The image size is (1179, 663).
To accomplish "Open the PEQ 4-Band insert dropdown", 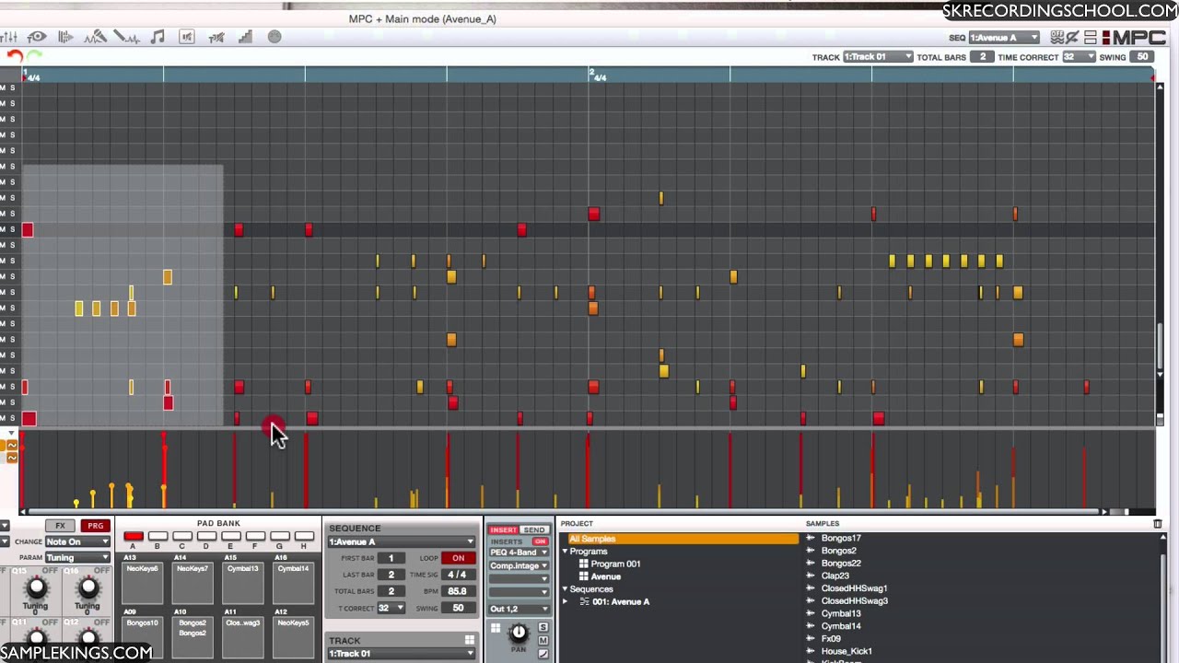I will [x=519, y=552].
